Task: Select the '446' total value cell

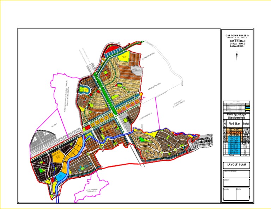Action: [245, 147]
